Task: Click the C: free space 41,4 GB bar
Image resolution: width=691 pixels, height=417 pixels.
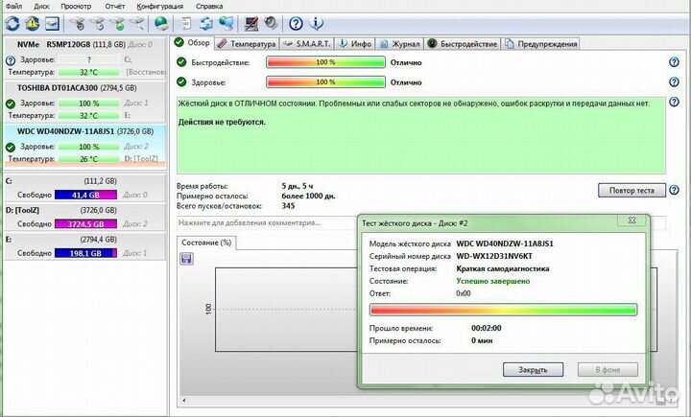Action: click(x=86, y=195)
